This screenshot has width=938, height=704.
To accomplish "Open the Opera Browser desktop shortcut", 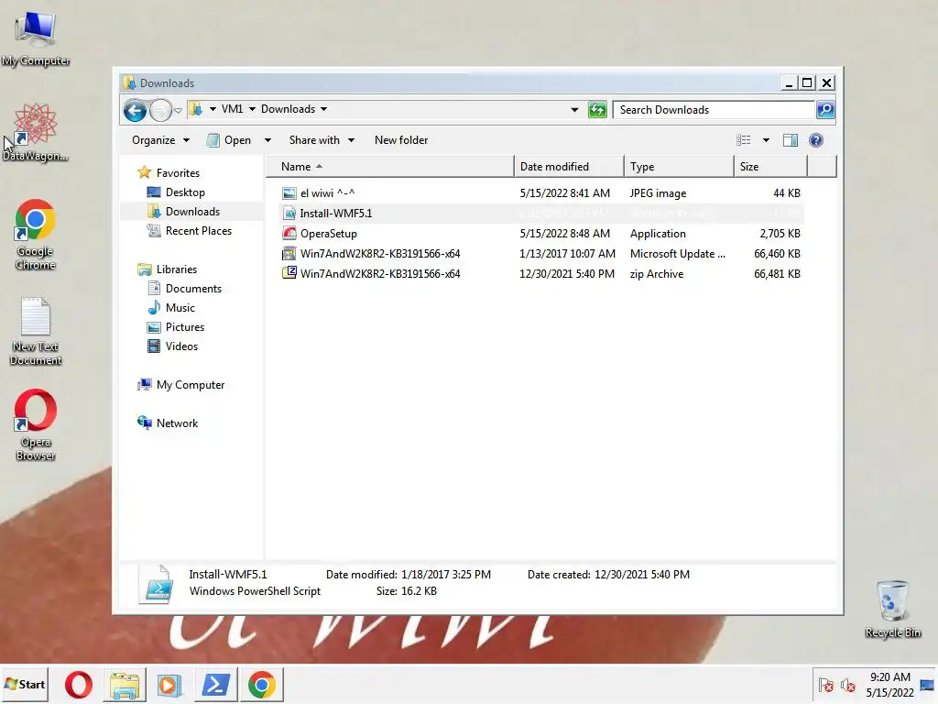I will pyautogui.click(x=36, y=425).
